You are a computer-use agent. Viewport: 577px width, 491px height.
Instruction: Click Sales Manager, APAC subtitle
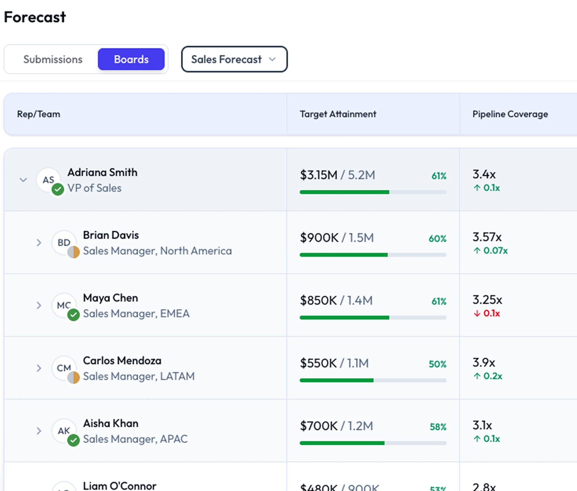[135, 439]
